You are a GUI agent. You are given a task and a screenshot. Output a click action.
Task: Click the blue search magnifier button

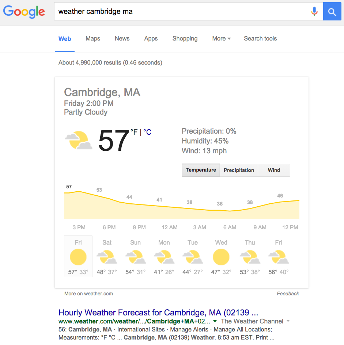[x=332, y=12]
